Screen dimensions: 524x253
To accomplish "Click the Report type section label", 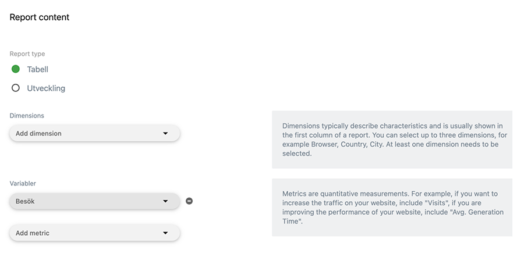I will (x=27, y=54).
